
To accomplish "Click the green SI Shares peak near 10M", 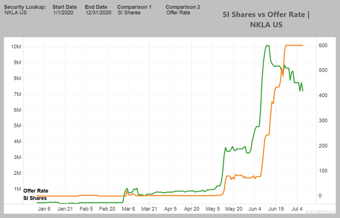I will [267, 46].
